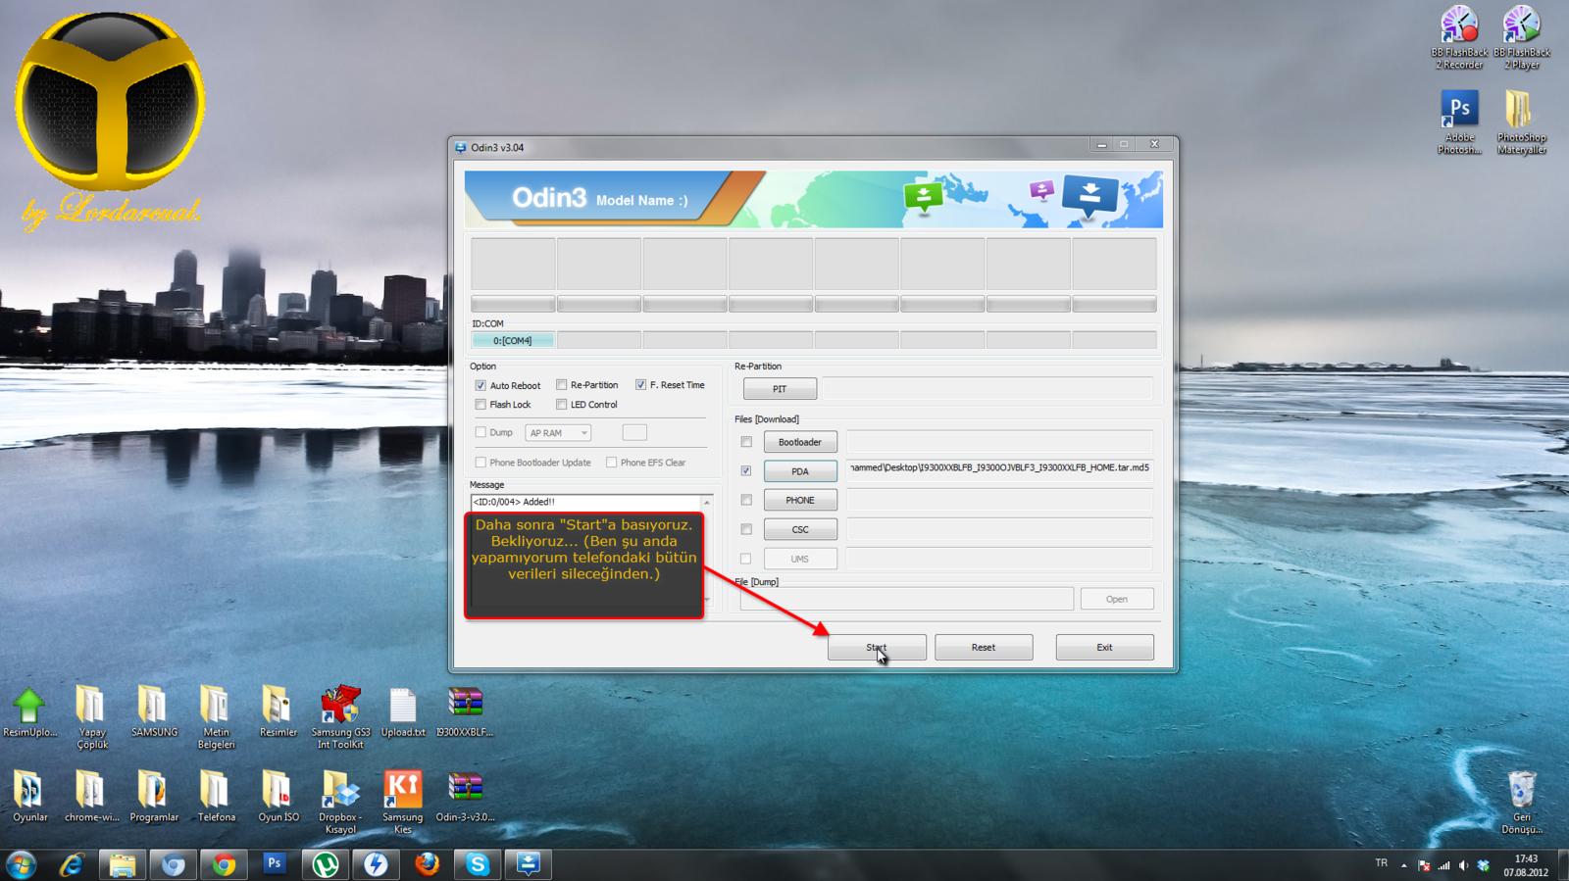Click the PDA file path field
1569x881 pixels.
[999, 468]
